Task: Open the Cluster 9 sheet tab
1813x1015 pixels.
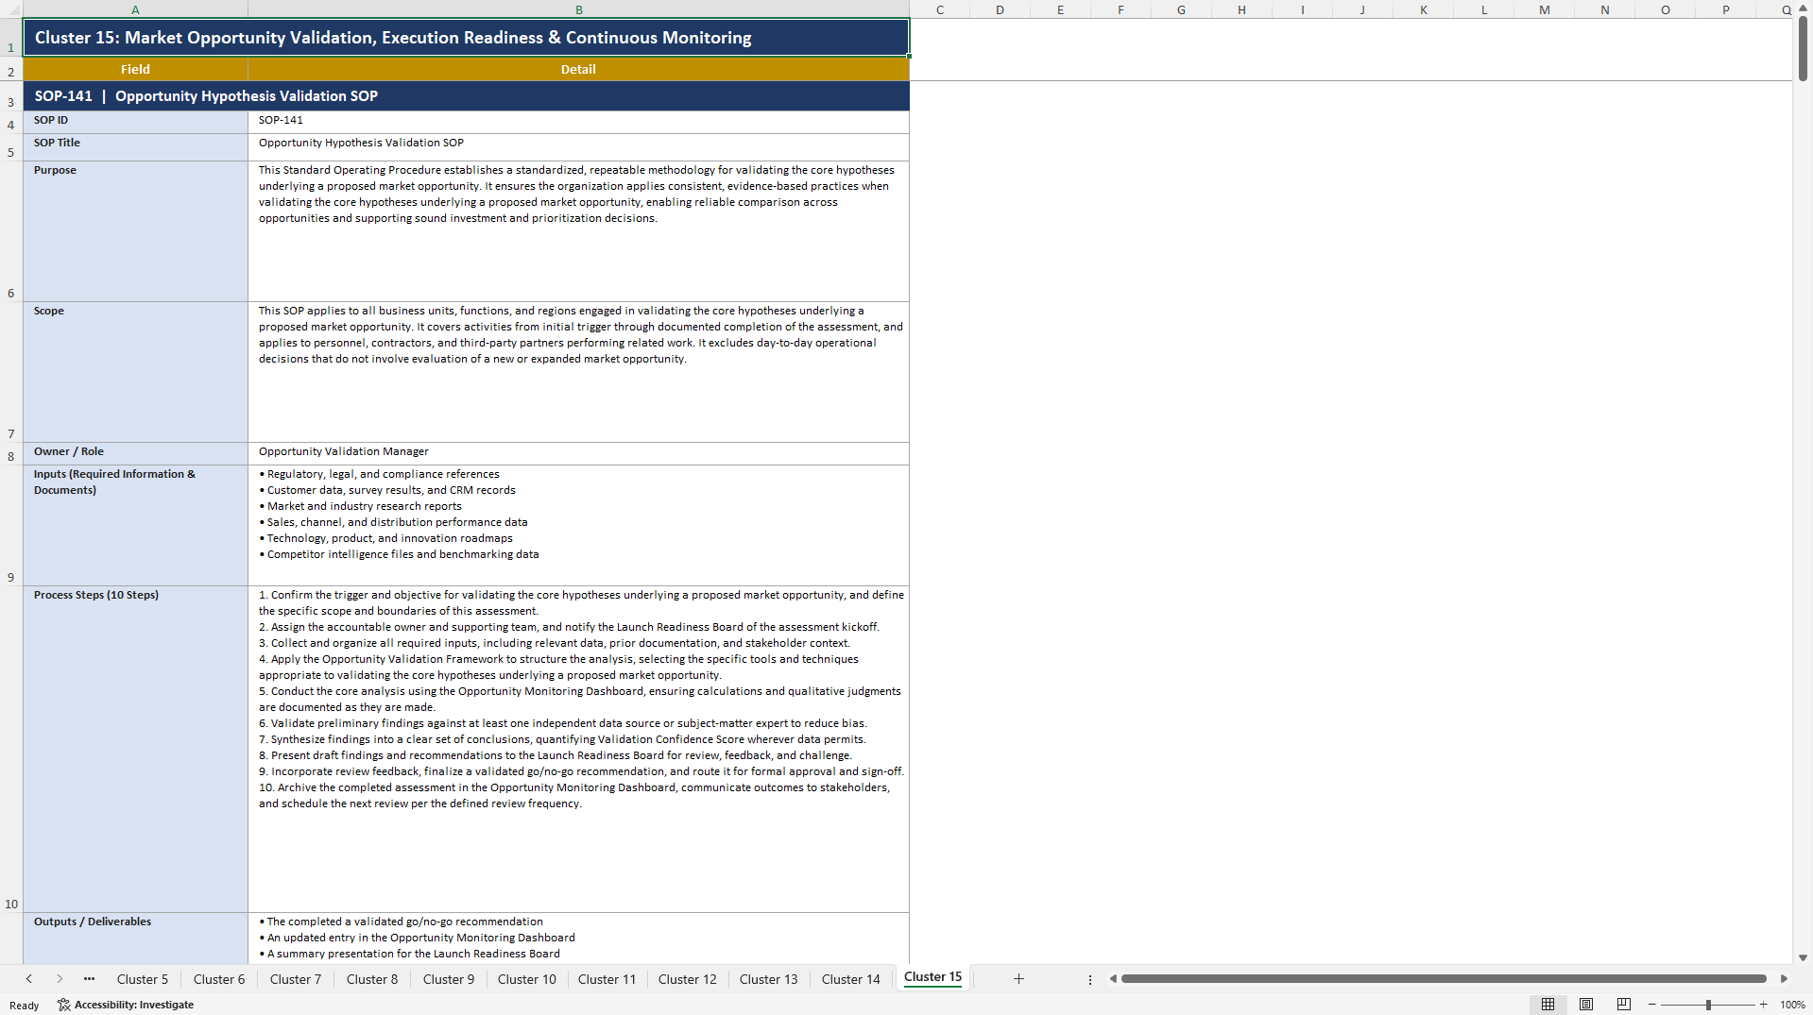Action: [449, 979]
